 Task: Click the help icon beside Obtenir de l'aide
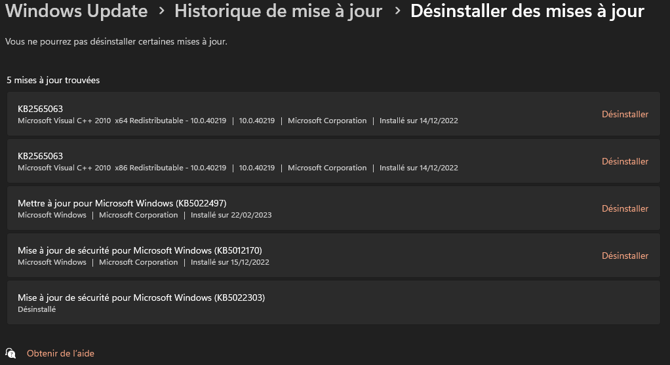tap(10, 353)
